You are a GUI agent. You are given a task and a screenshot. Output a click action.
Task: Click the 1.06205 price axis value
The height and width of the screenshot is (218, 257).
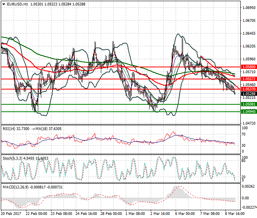click(x=249, y=46)
